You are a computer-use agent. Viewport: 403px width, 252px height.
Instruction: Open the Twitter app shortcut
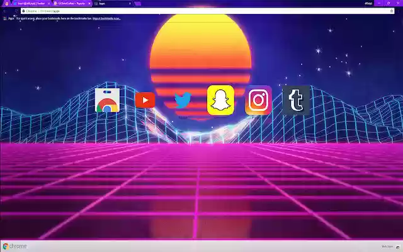(x=183, y=100)
